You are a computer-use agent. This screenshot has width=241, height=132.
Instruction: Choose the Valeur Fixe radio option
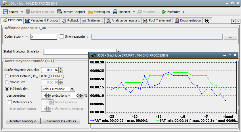(x=7, y=82)
